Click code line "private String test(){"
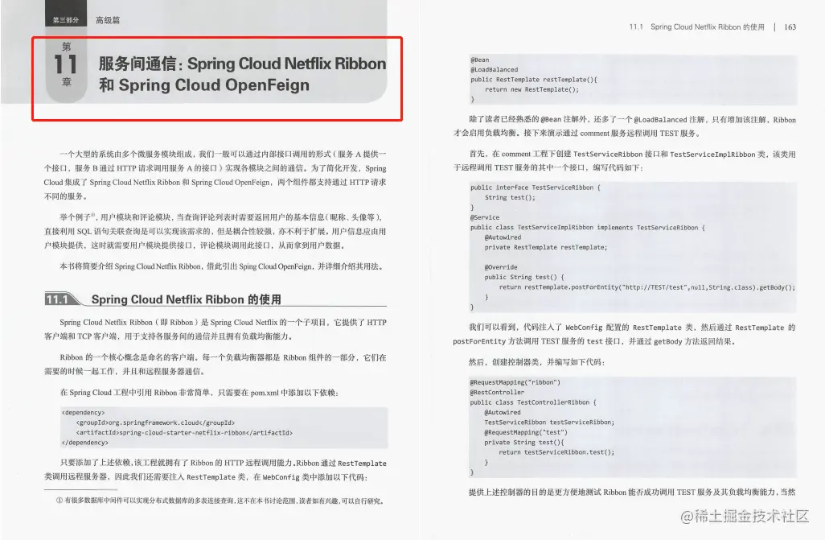 [524, 443]
